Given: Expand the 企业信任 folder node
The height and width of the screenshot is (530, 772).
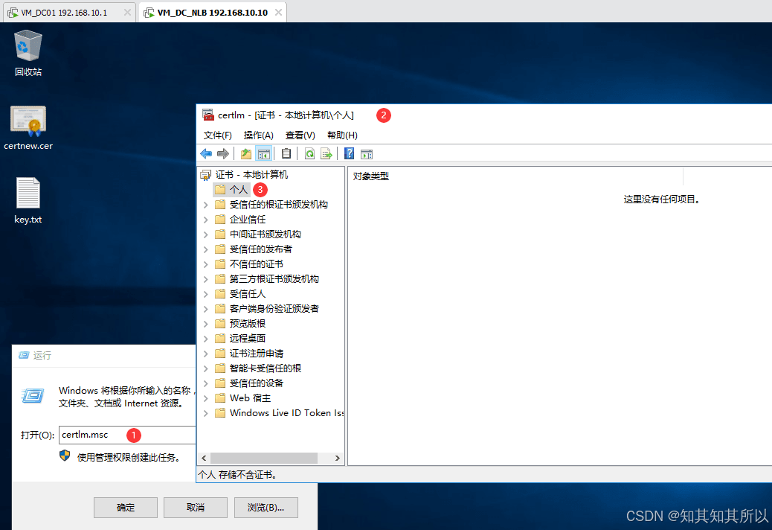Looking at the screenshot, I should coord(206,220).
